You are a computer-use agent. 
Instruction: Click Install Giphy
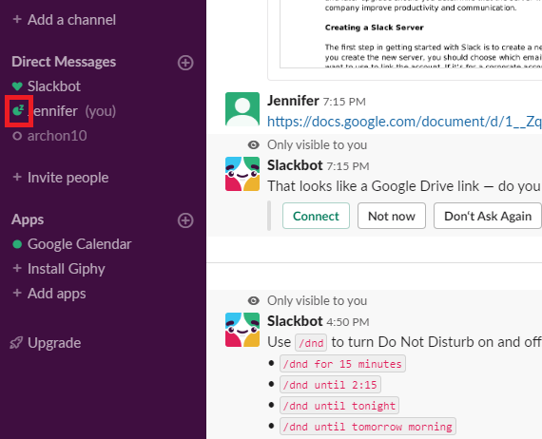[x=67, y=269]
